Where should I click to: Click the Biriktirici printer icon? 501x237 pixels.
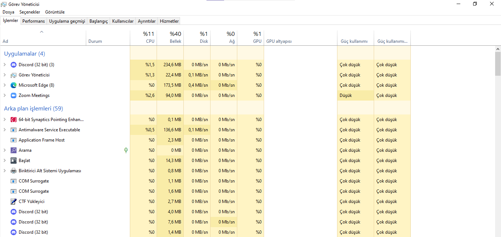[14, 171]
